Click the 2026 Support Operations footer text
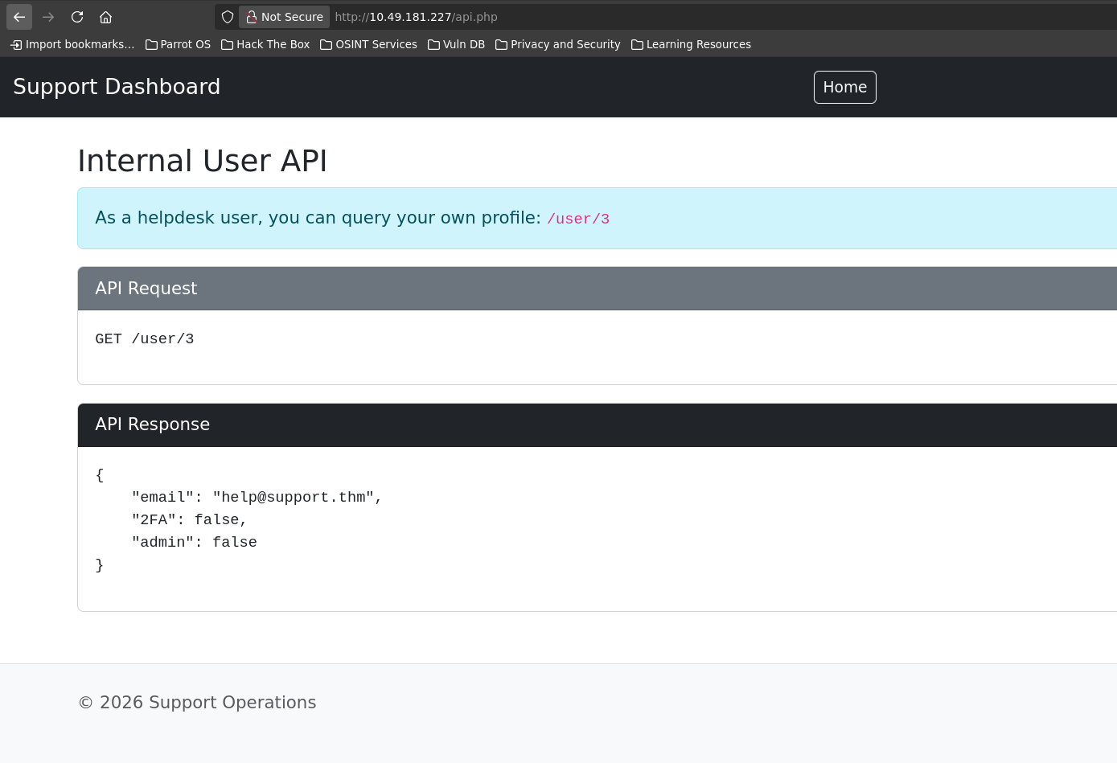 coord(198,703)
